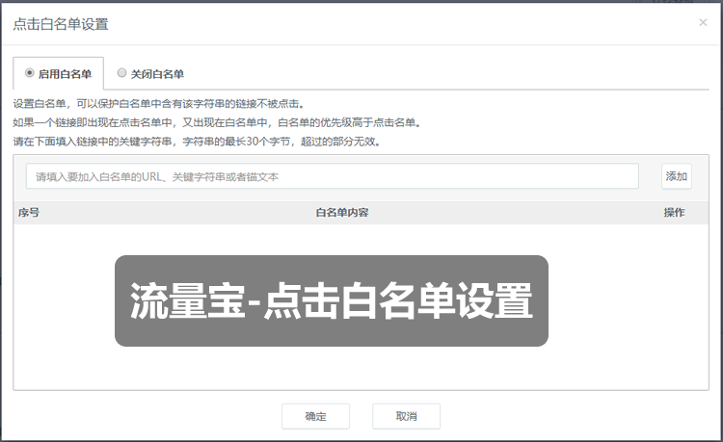Click the line starting 设置白名单，可以保护
The height and width of the screenshot is (442, 723).
pyautogui.click(x=159, y=104)
